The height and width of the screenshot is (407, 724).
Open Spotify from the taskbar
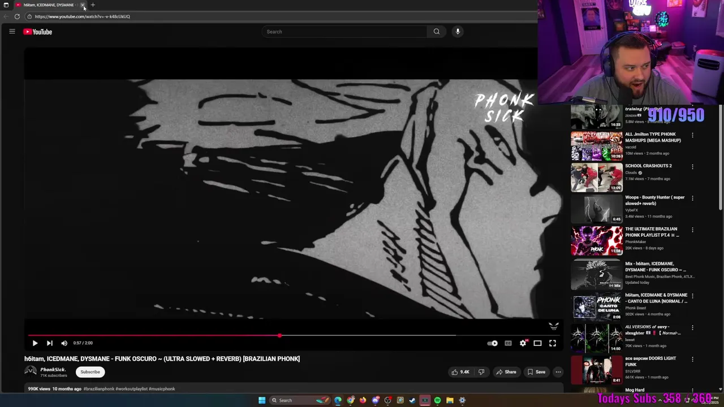point(437,400)
